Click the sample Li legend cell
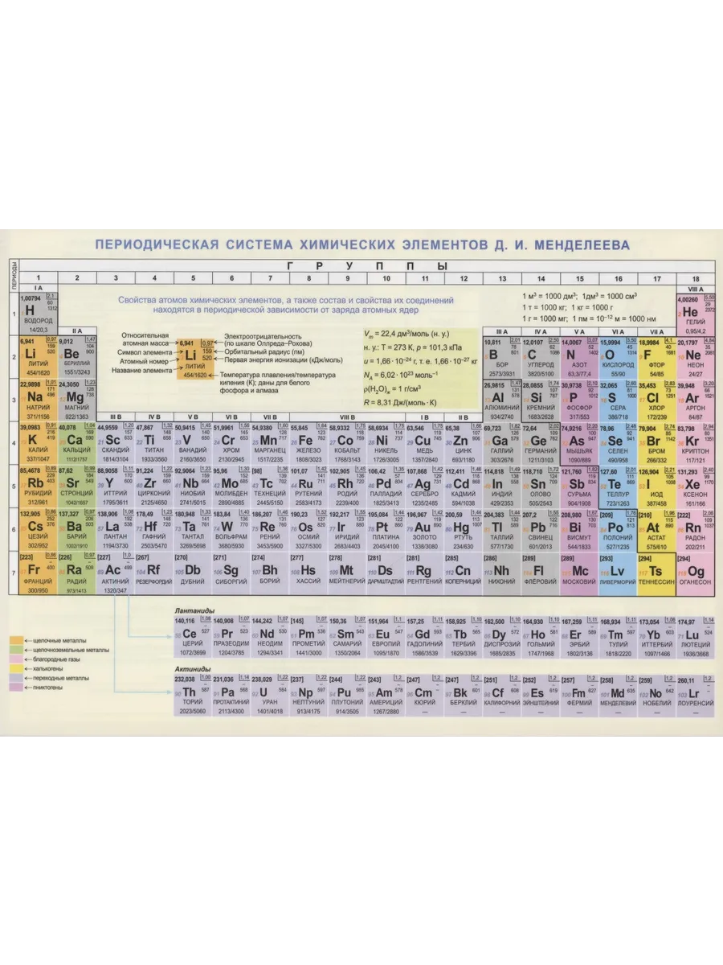The image size is (723, 965). 191,356
